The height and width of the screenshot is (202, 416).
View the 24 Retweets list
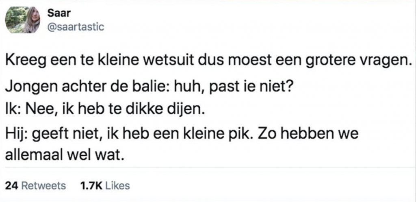pos(36,186)
